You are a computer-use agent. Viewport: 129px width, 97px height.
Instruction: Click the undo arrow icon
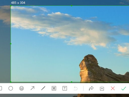[x=75, y=88]
